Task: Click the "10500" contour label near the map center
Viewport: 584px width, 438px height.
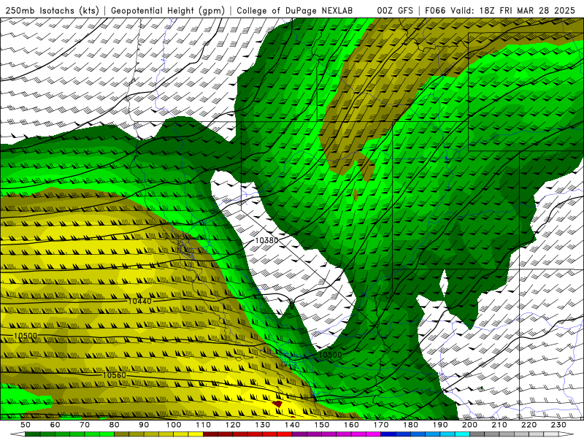Action: pyautogui.click(x=330, y=355)
